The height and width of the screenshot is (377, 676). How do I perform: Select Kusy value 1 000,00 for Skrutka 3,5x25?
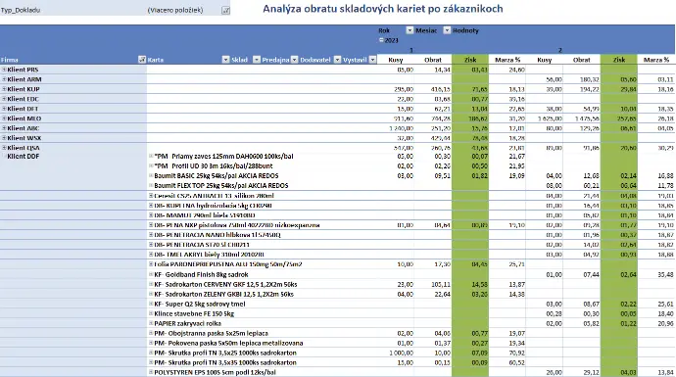coord(401,353)
